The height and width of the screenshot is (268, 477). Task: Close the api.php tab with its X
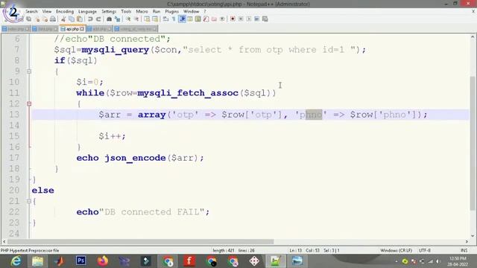pyautogui.click(x=82, y=29)
